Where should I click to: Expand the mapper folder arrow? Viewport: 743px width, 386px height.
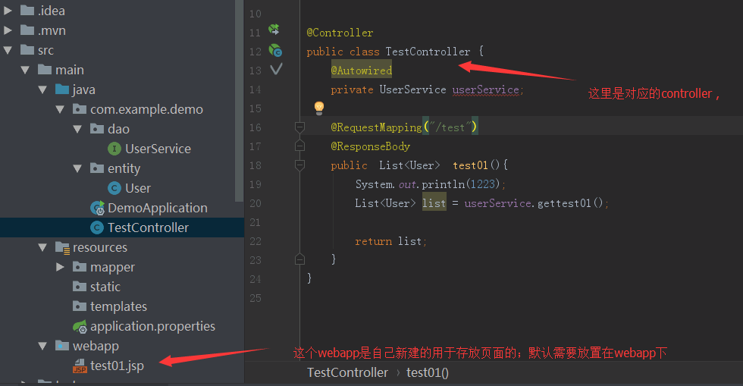61,267
